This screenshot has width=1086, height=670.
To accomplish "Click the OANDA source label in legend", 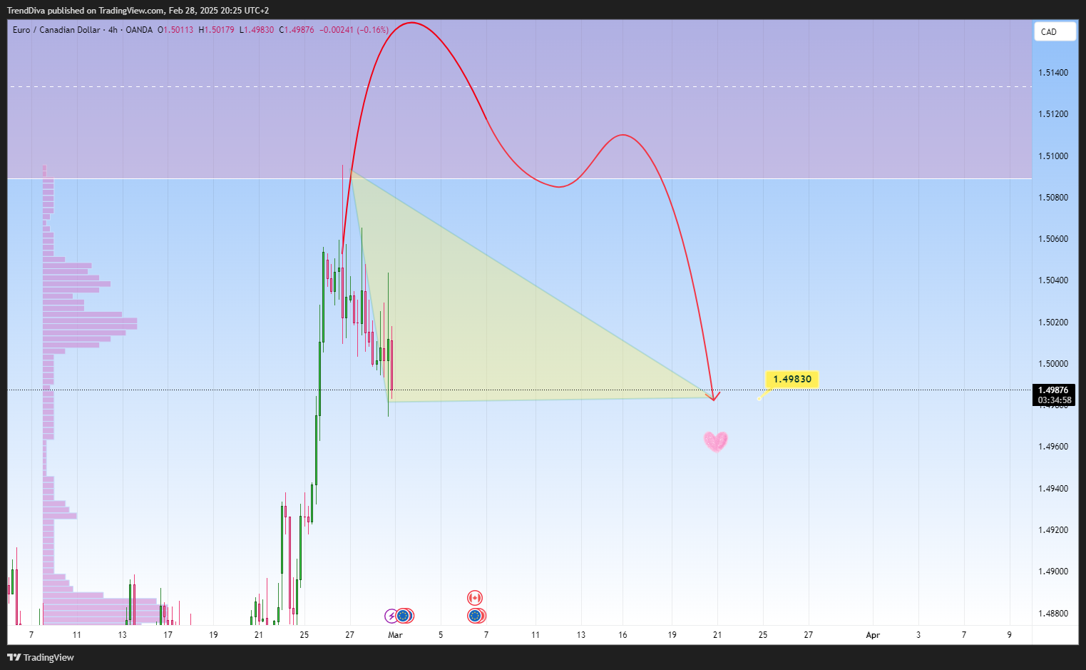I will click(x=139, y=30).
